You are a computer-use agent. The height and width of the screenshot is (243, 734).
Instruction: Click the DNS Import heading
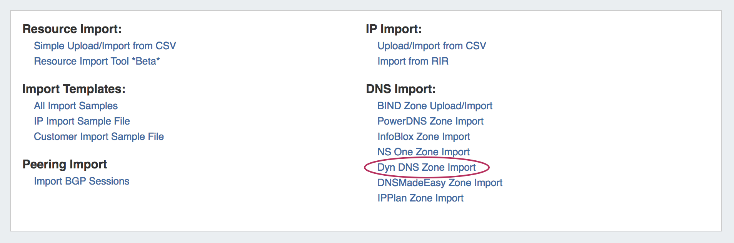point(400,89)
